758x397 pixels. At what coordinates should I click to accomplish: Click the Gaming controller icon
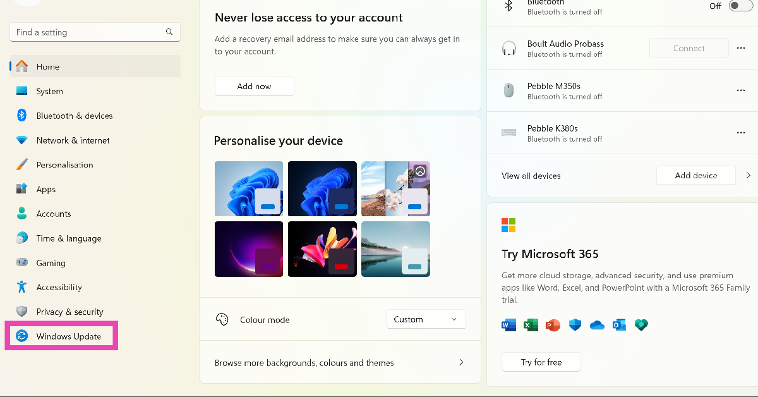21,262
